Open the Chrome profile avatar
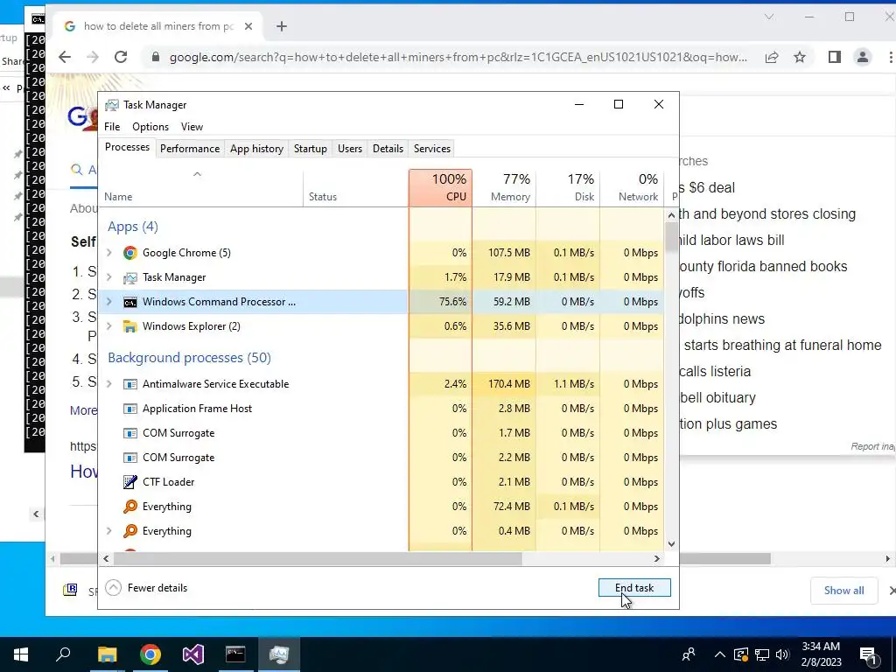 (862, 57)
